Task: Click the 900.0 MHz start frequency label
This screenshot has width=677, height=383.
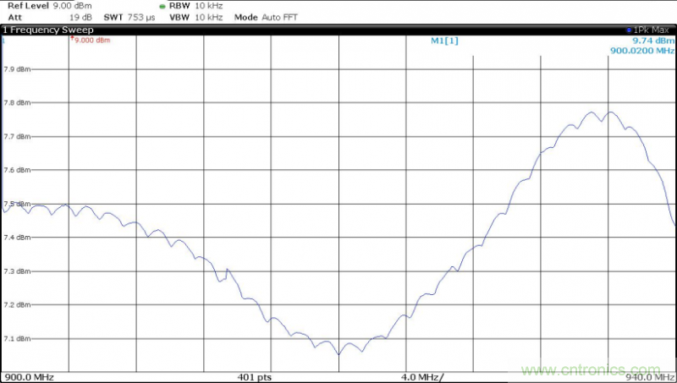Action: tap(29, 377)
